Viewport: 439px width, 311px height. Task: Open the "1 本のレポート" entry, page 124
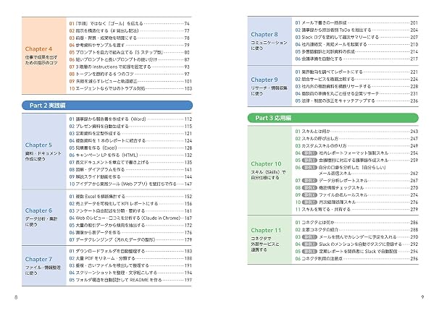pos(130,141)
